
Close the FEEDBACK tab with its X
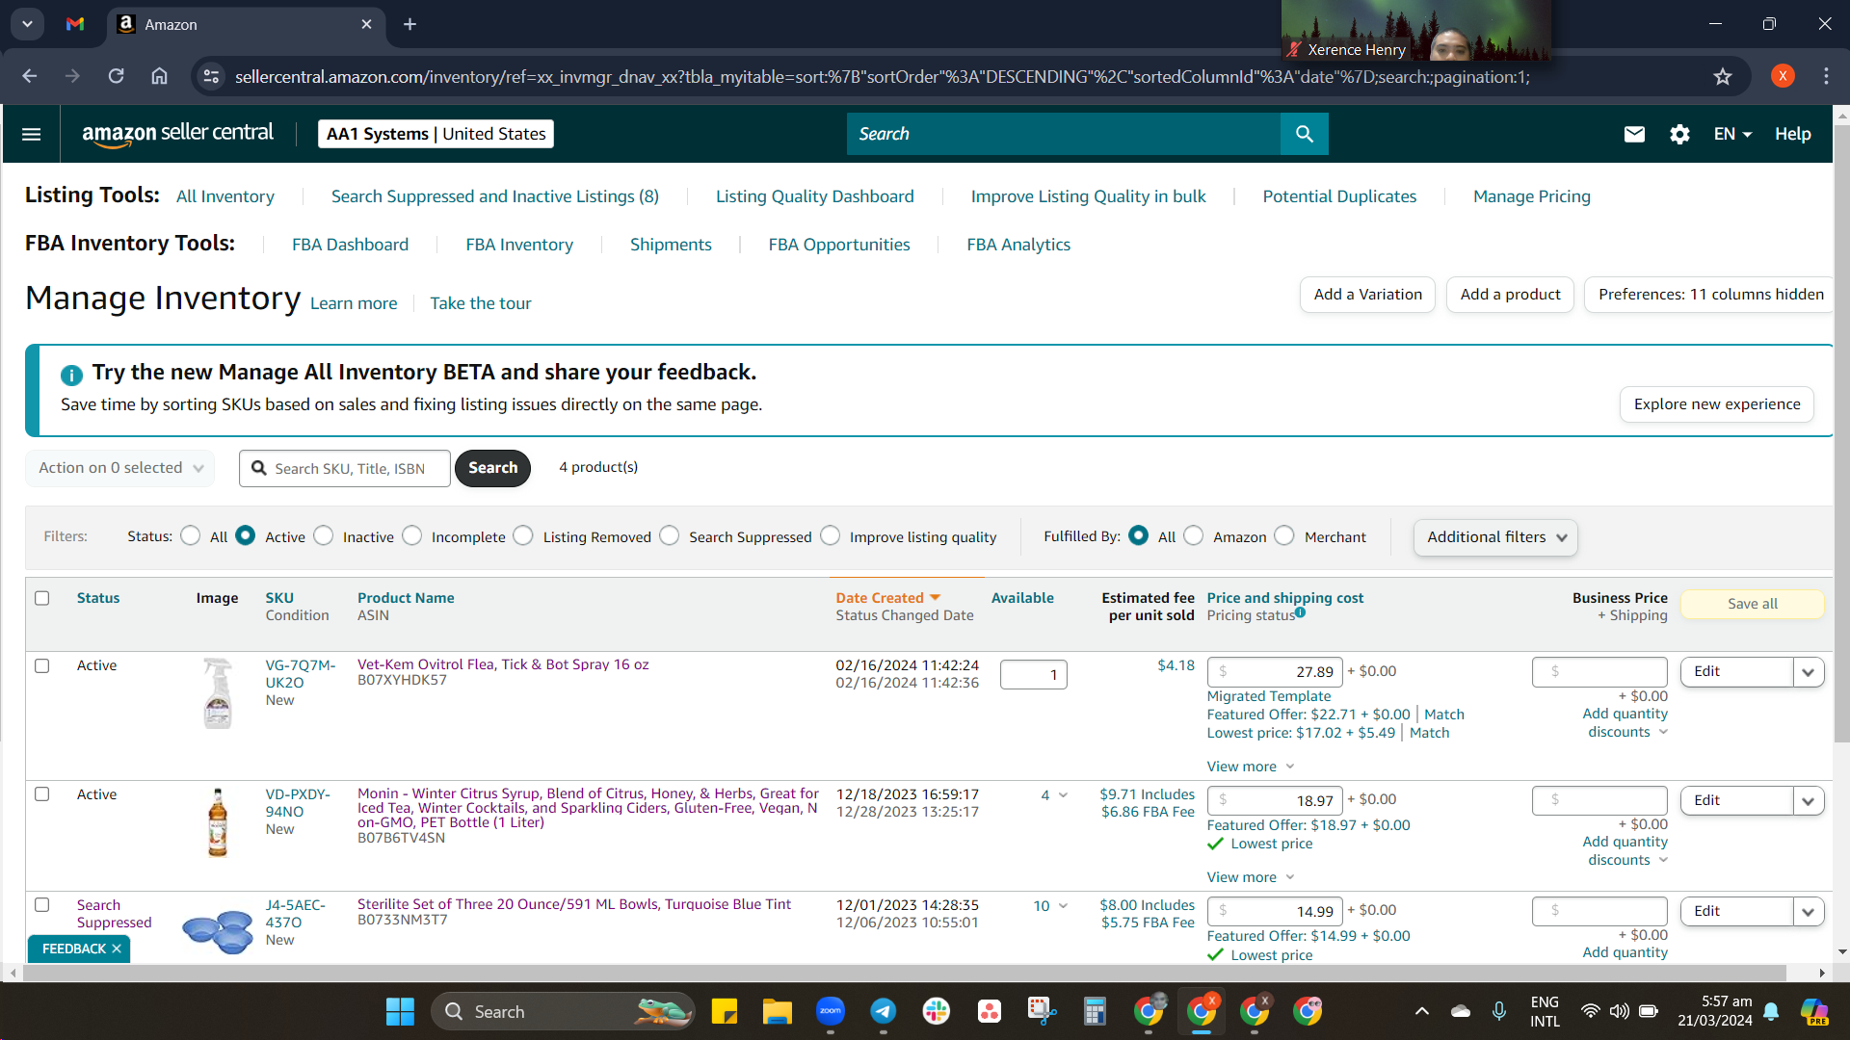pyautogui.click(x=117, y=949)
